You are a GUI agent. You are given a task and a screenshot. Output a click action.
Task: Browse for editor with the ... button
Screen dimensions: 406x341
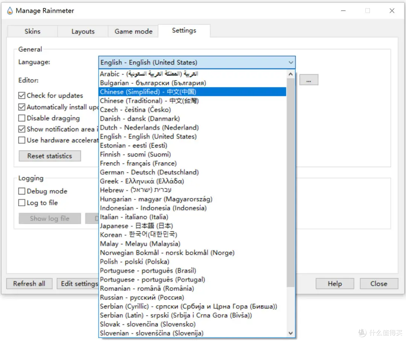309,80
